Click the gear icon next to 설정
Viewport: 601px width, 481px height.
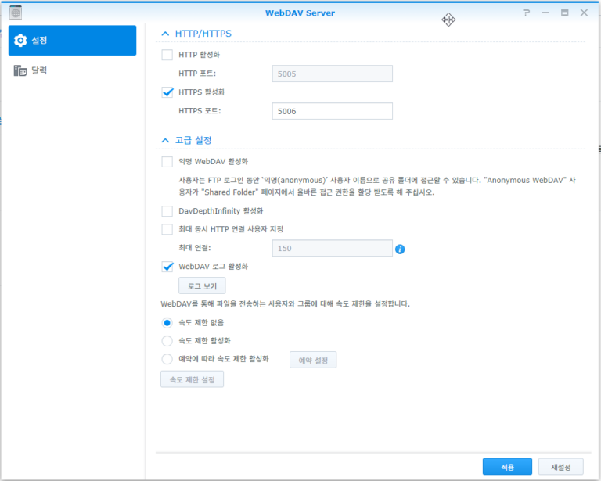[21, 41]
